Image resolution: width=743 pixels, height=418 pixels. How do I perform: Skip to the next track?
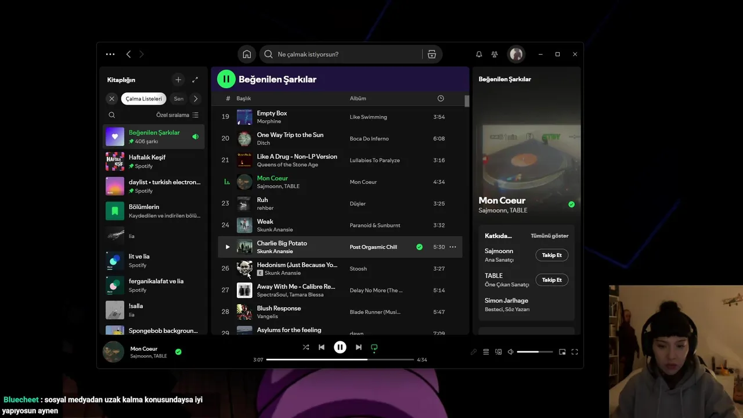pos(359,347)
